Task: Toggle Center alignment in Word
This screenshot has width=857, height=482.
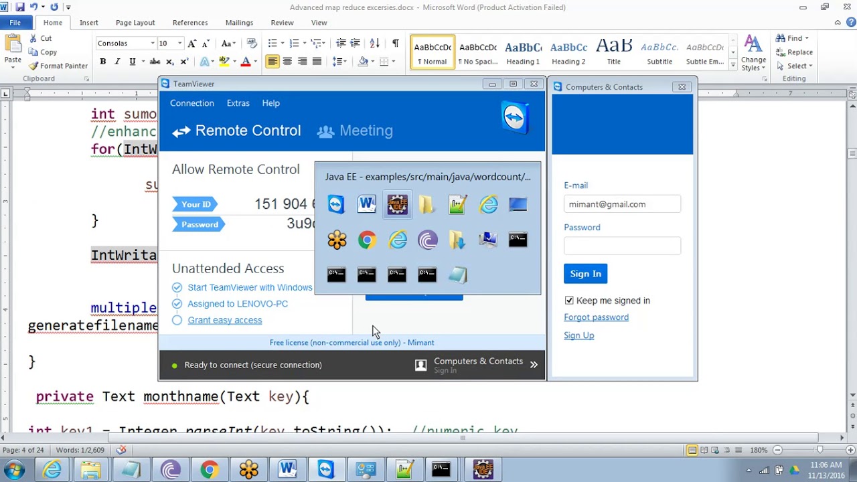Action: point(287,62)
